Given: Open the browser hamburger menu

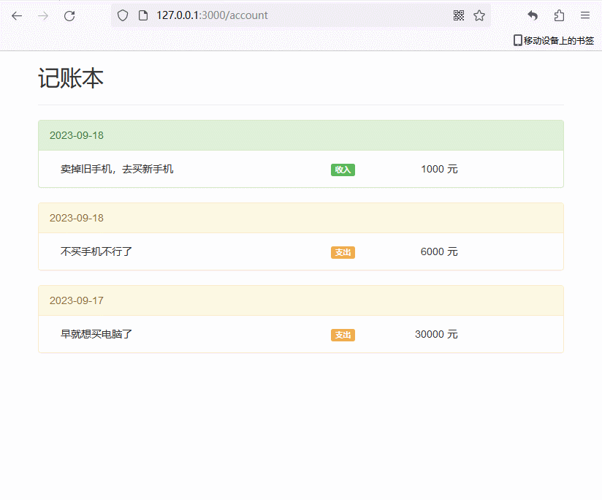Looking at the screenshot, I should tap(585, 15).
